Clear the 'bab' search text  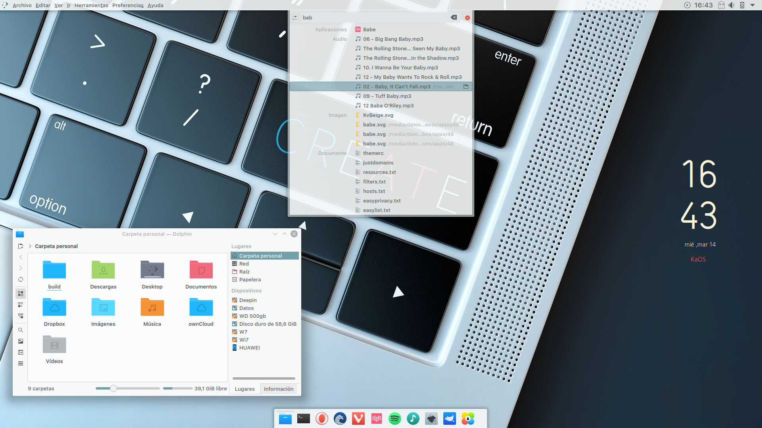tap(454, 17)
